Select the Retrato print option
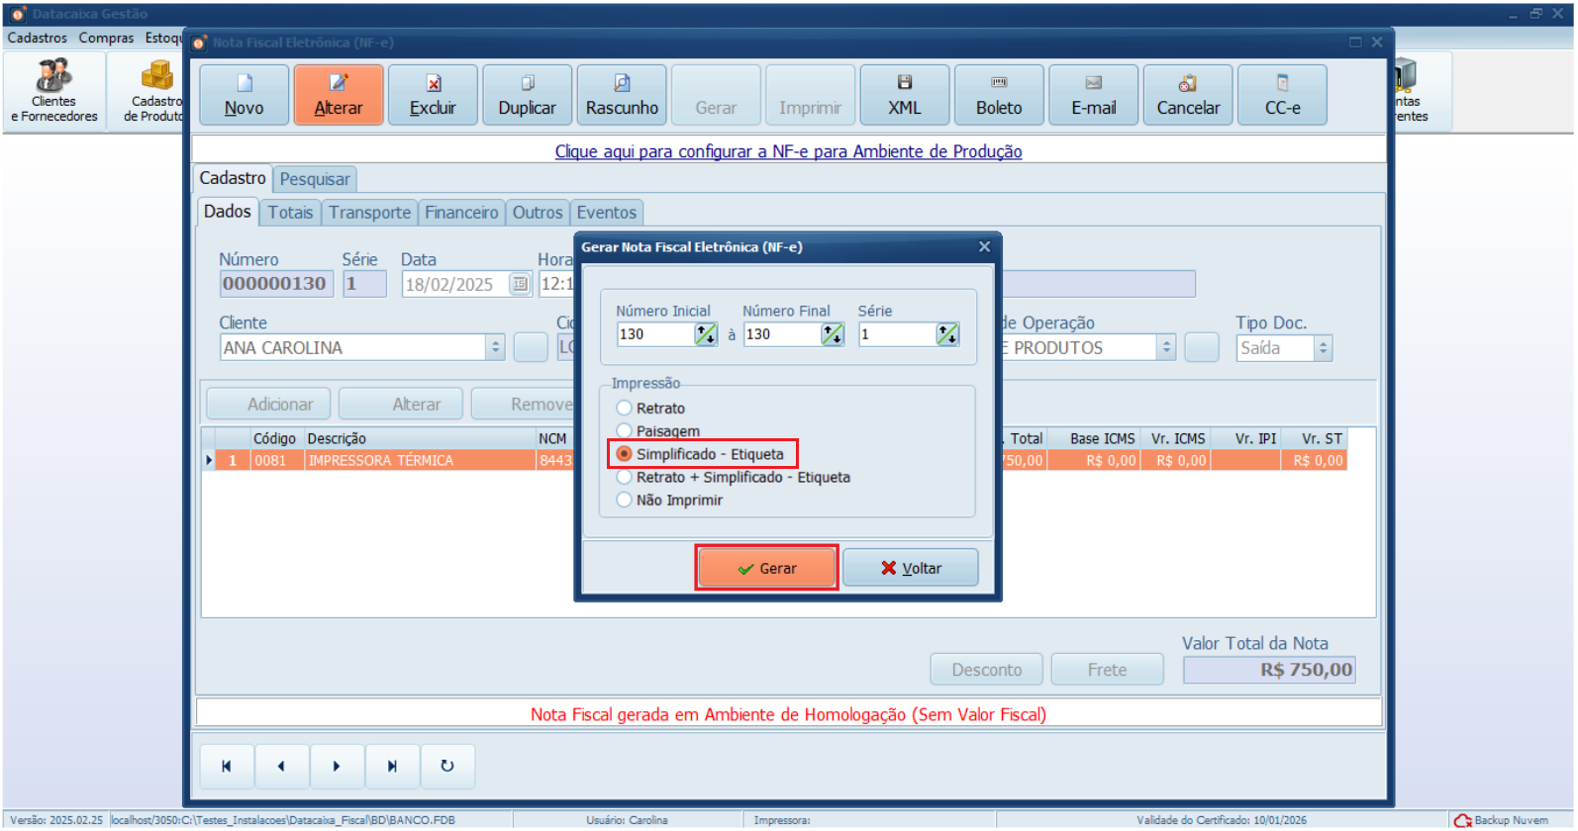The width and height of the screenshot is (1578, 831). click(x=625, y=409)
